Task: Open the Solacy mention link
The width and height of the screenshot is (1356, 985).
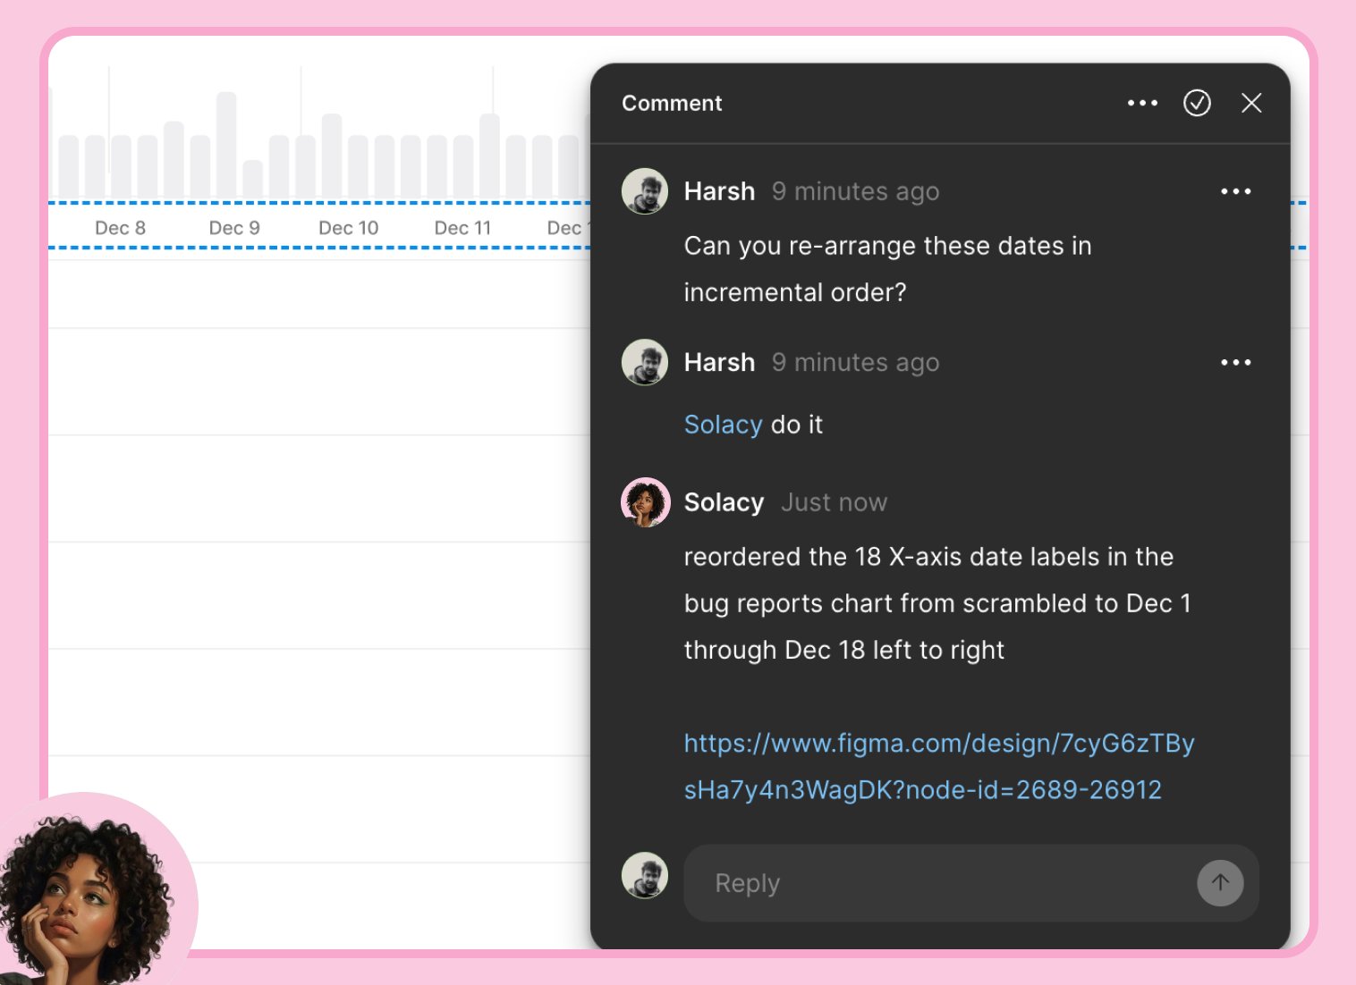Action: (x=722, y=425)
